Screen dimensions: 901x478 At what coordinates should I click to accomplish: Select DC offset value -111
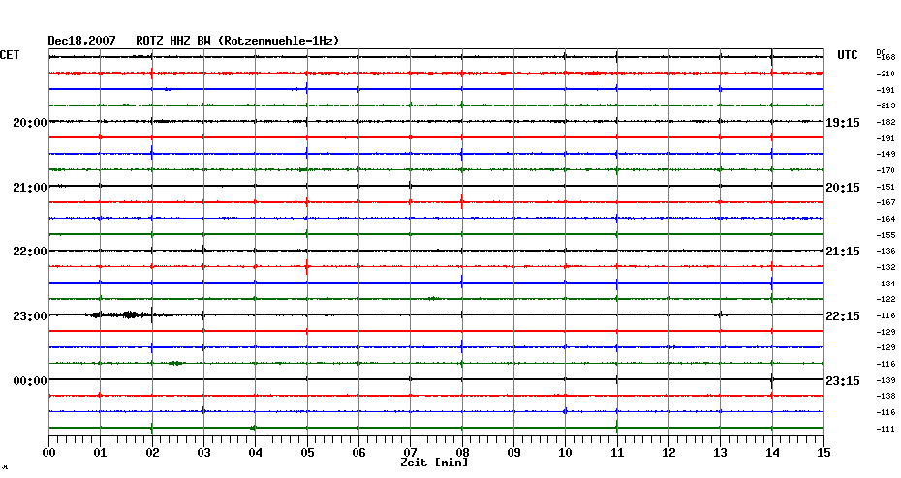point(885,428)
